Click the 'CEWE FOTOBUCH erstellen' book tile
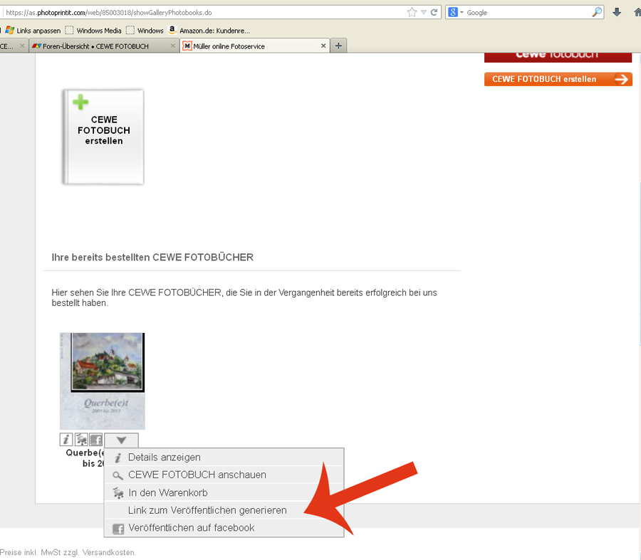Screen dimensions: 641x560 tap(103, 137)
